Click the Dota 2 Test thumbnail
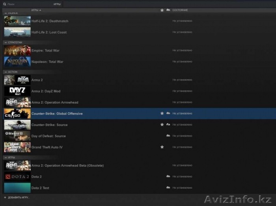276x206 pixels. point(17,188)
